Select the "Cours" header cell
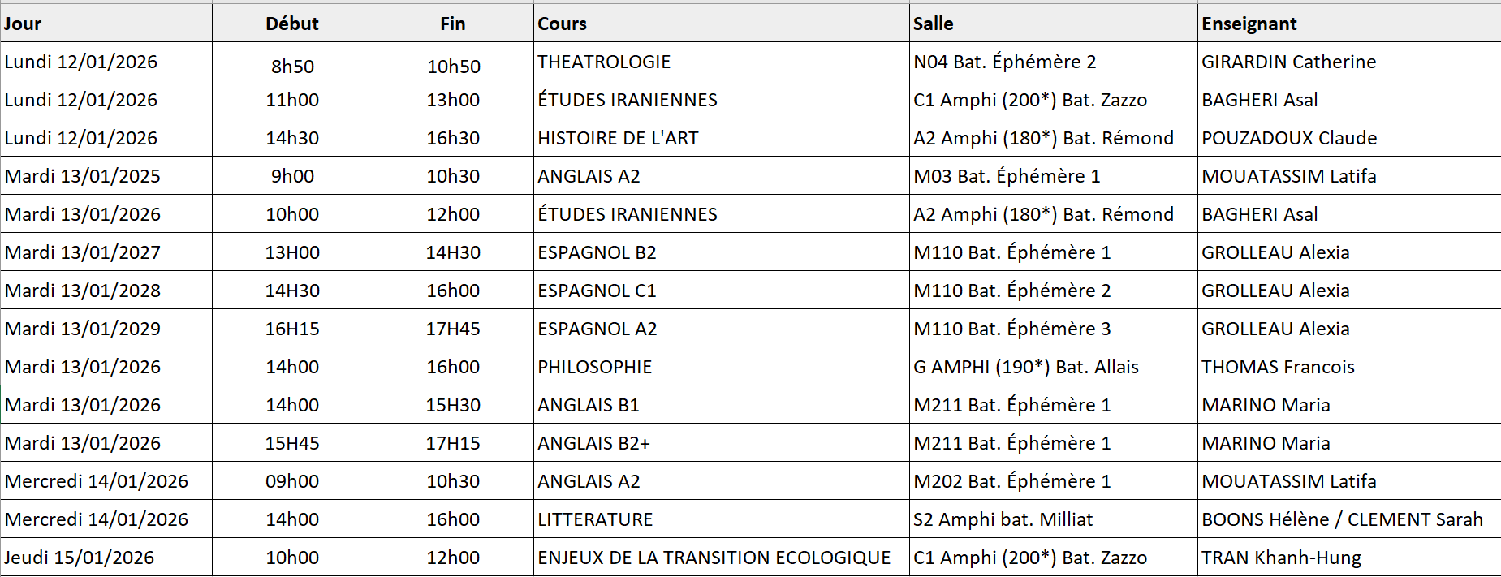1501x577 pixels. [562, 24]
